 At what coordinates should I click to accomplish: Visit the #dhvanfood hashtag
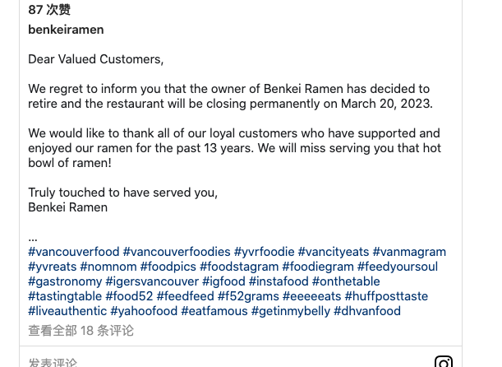(367, 311)
